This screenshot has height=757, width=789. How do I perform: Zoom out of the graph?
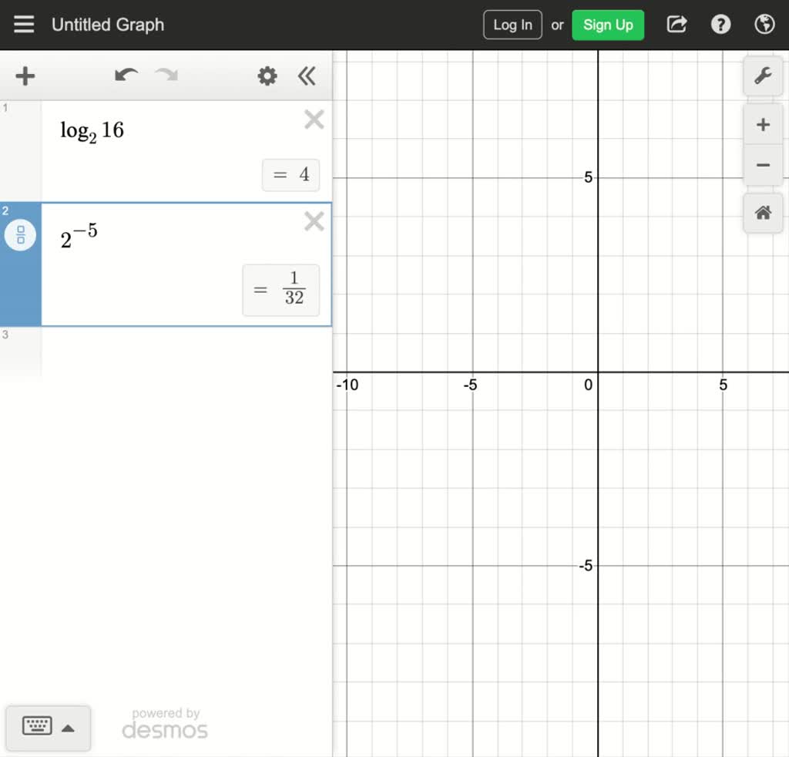click(x=763, y=165)
